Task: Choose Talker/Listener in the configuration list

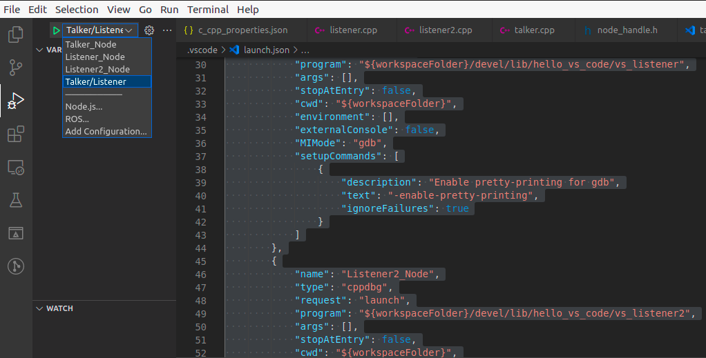Action: click(x=106, y=81)
